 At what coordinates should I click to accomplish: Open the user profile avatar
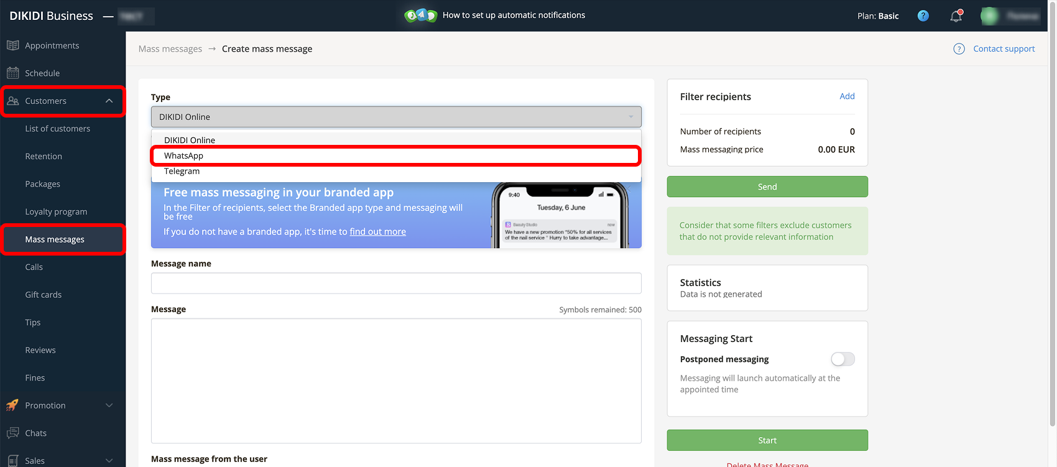click(x=990, y=16)
